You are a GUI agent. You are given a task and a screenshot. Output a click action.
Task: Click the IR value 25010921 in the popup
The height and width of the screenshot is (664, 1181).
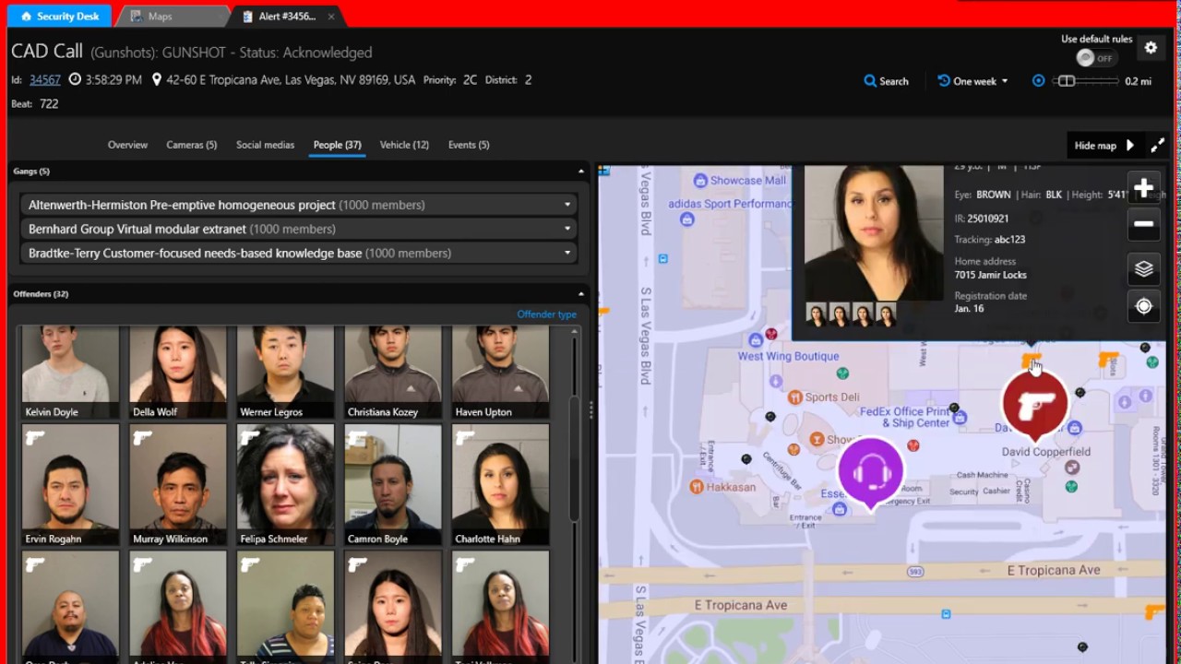988,219
